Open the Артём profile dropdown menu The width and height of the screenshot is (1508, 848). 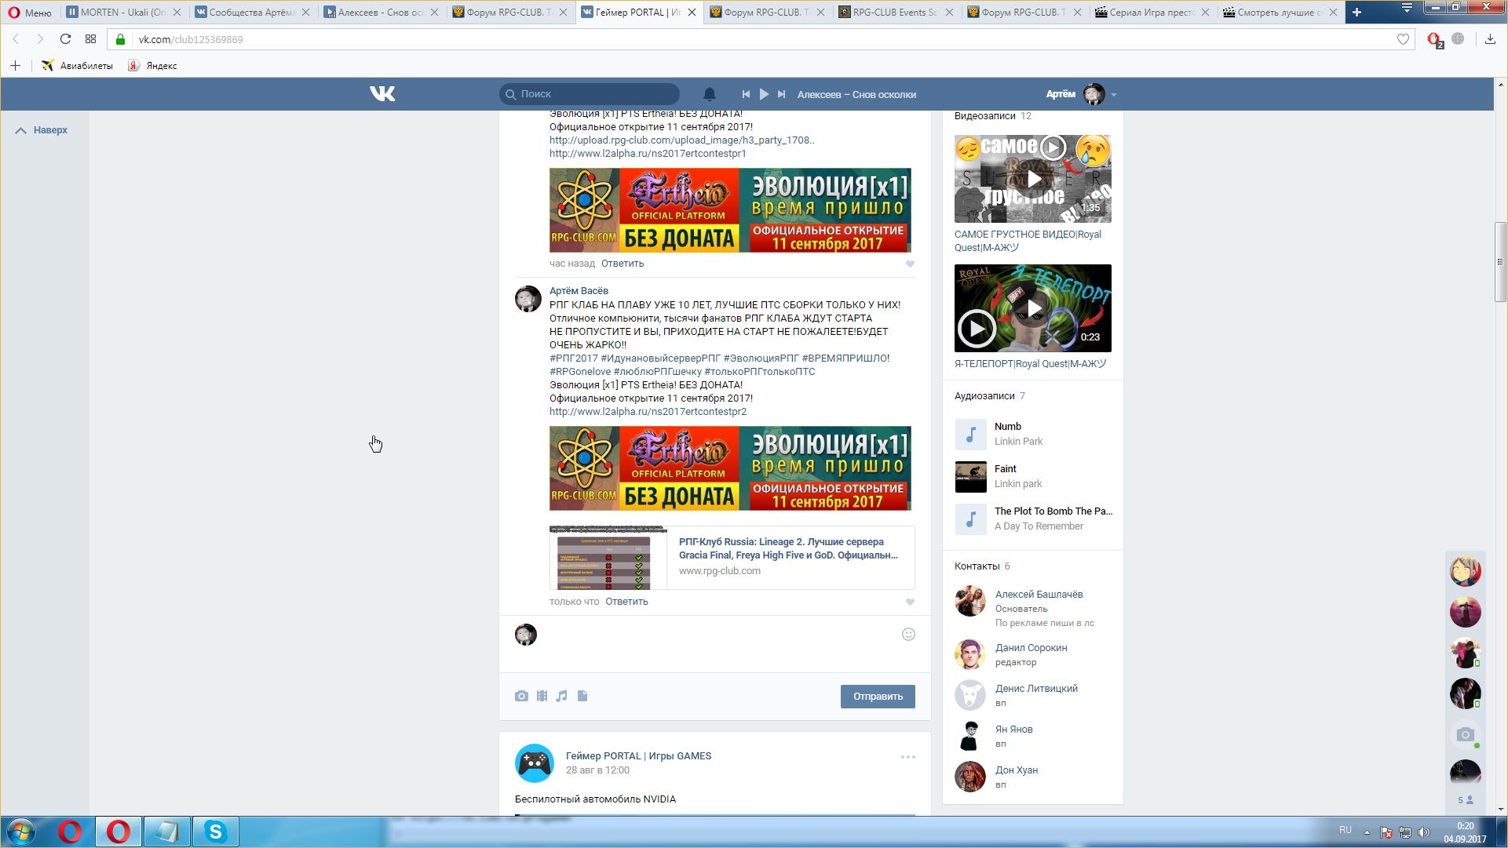[1081, 94]
